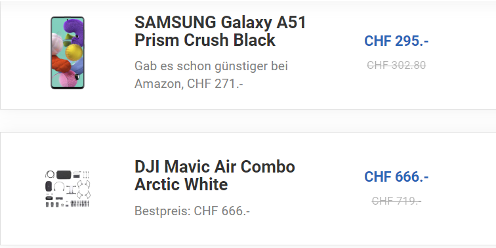Screen dimensions: 496x248
Task: Click the blue CHF 295.- price
Action: (x=396, y=41)
